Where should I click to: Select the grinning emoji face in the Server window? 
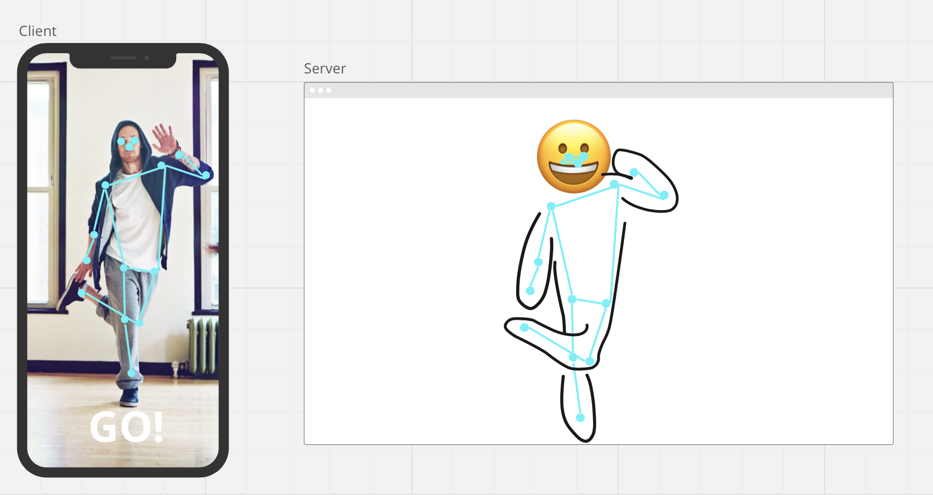pos(574,156)
